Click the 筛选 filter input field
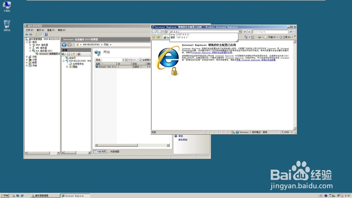 [112, 60]
